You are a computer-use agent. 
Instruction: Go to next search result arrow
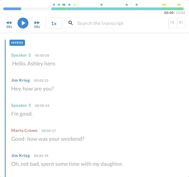tap(181, 22)
